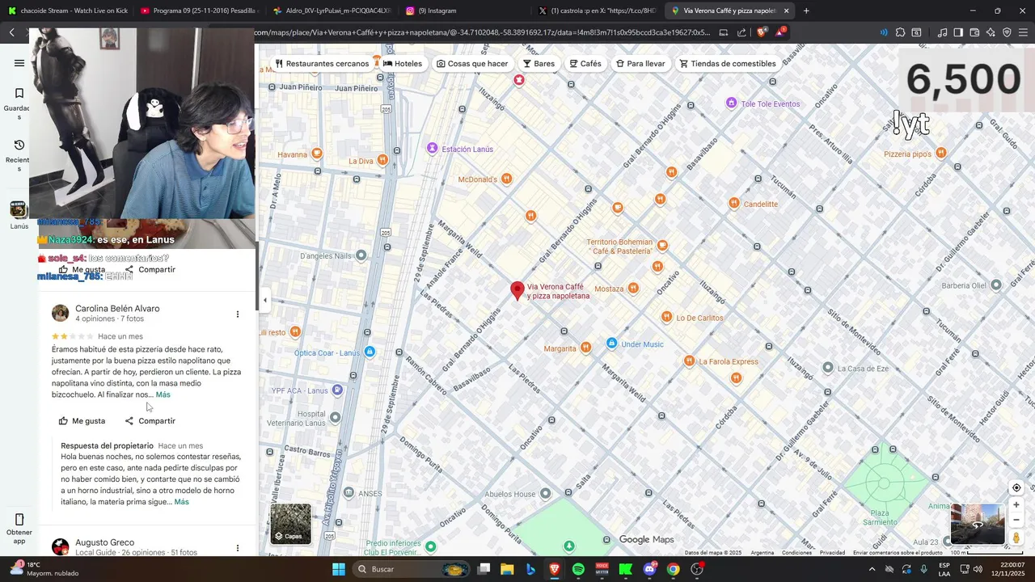1035x582 pixels.
Task: Like Carolina's review with Me gusta
Action: point(82,421)
